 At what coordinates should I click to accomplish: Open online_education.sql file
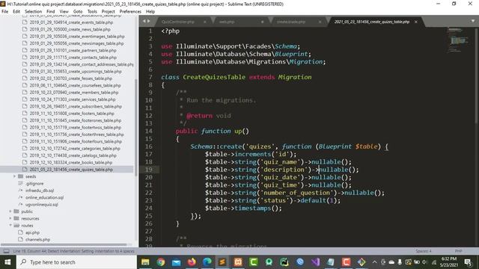point(45,197)
